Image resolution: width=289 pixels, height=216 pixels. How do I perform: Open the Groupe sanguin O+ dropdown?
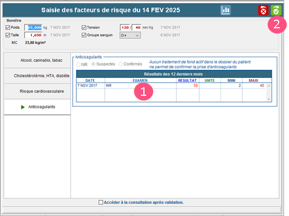point(130,35)
